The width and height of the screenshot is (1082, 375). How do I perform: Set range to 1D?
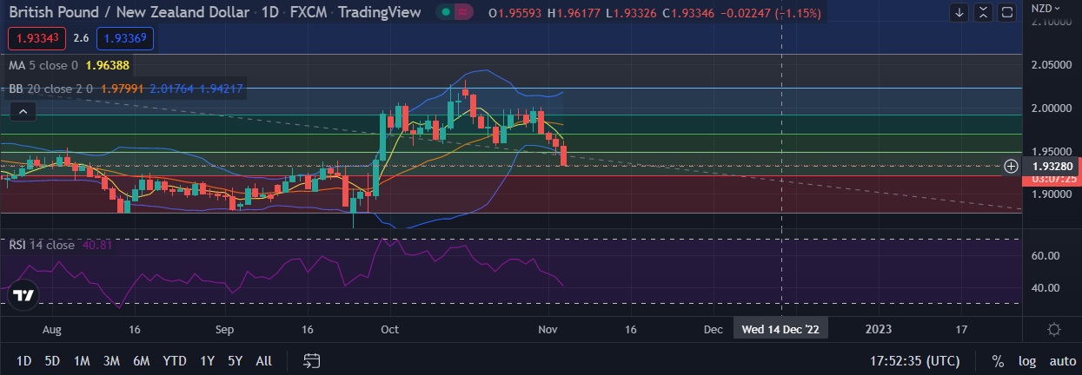(x=24, y=361)
